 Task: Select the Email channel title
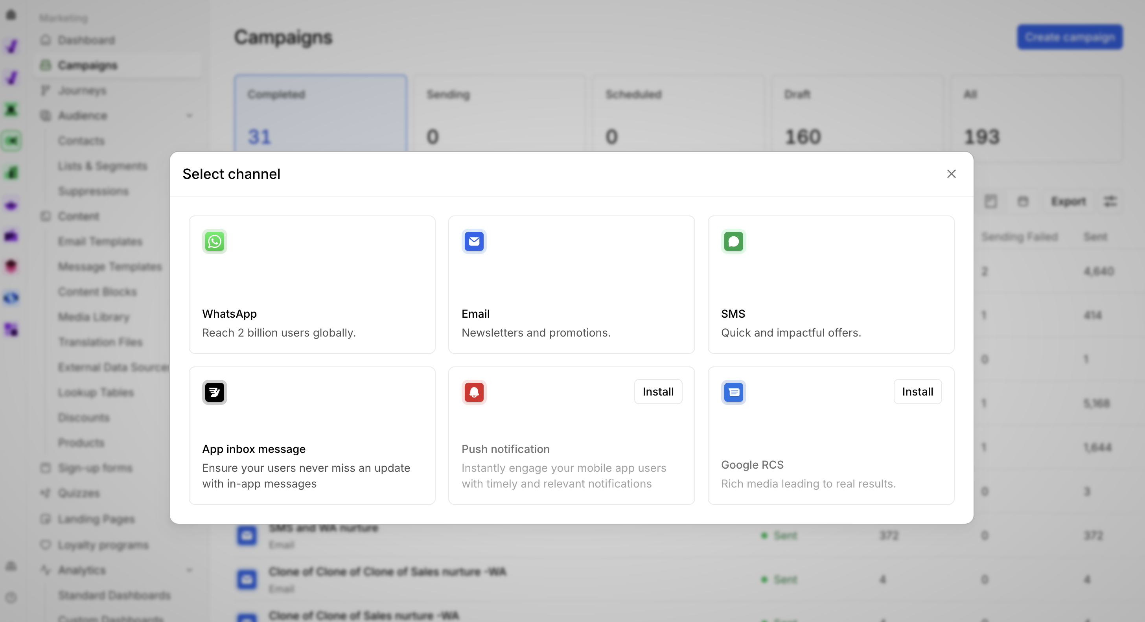475,314
